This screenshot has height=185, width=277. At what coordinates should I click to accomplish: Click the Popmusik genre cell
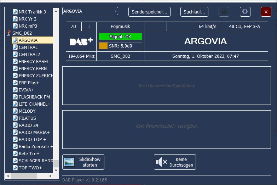[120, 26]
